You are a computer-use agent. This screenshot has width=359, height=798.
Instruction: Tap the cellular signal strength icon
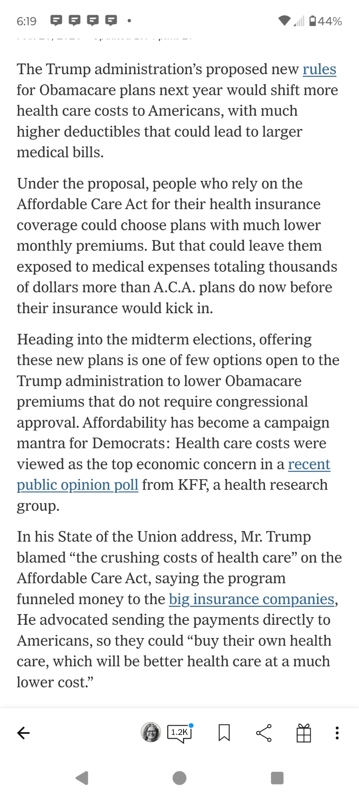(299, 21)
